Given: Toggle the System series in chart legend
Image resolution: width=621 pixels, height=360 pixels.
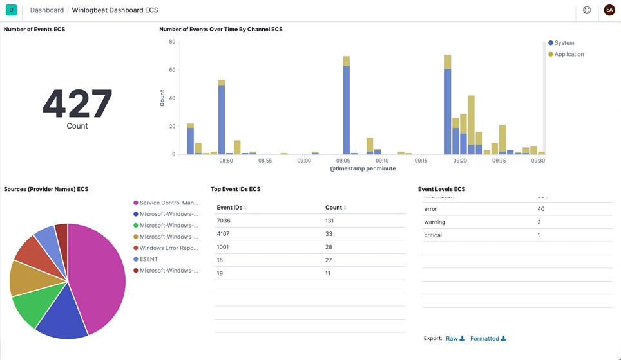Looking at the screenshot, I should click(564, 43).
